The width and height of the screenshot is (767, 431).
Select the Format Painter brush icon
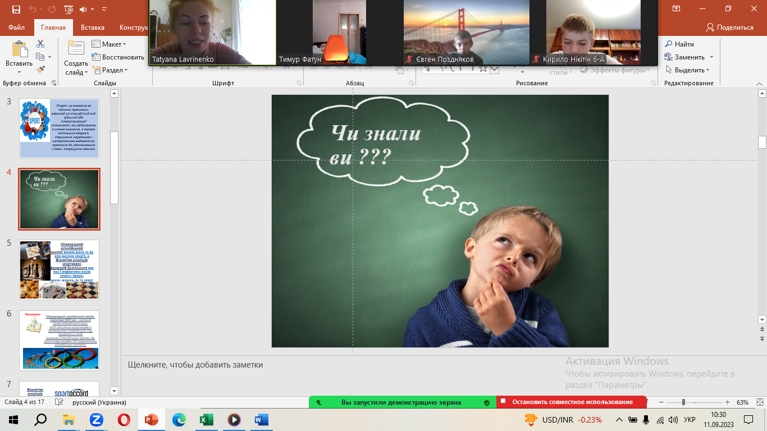(x=40, y=70)
